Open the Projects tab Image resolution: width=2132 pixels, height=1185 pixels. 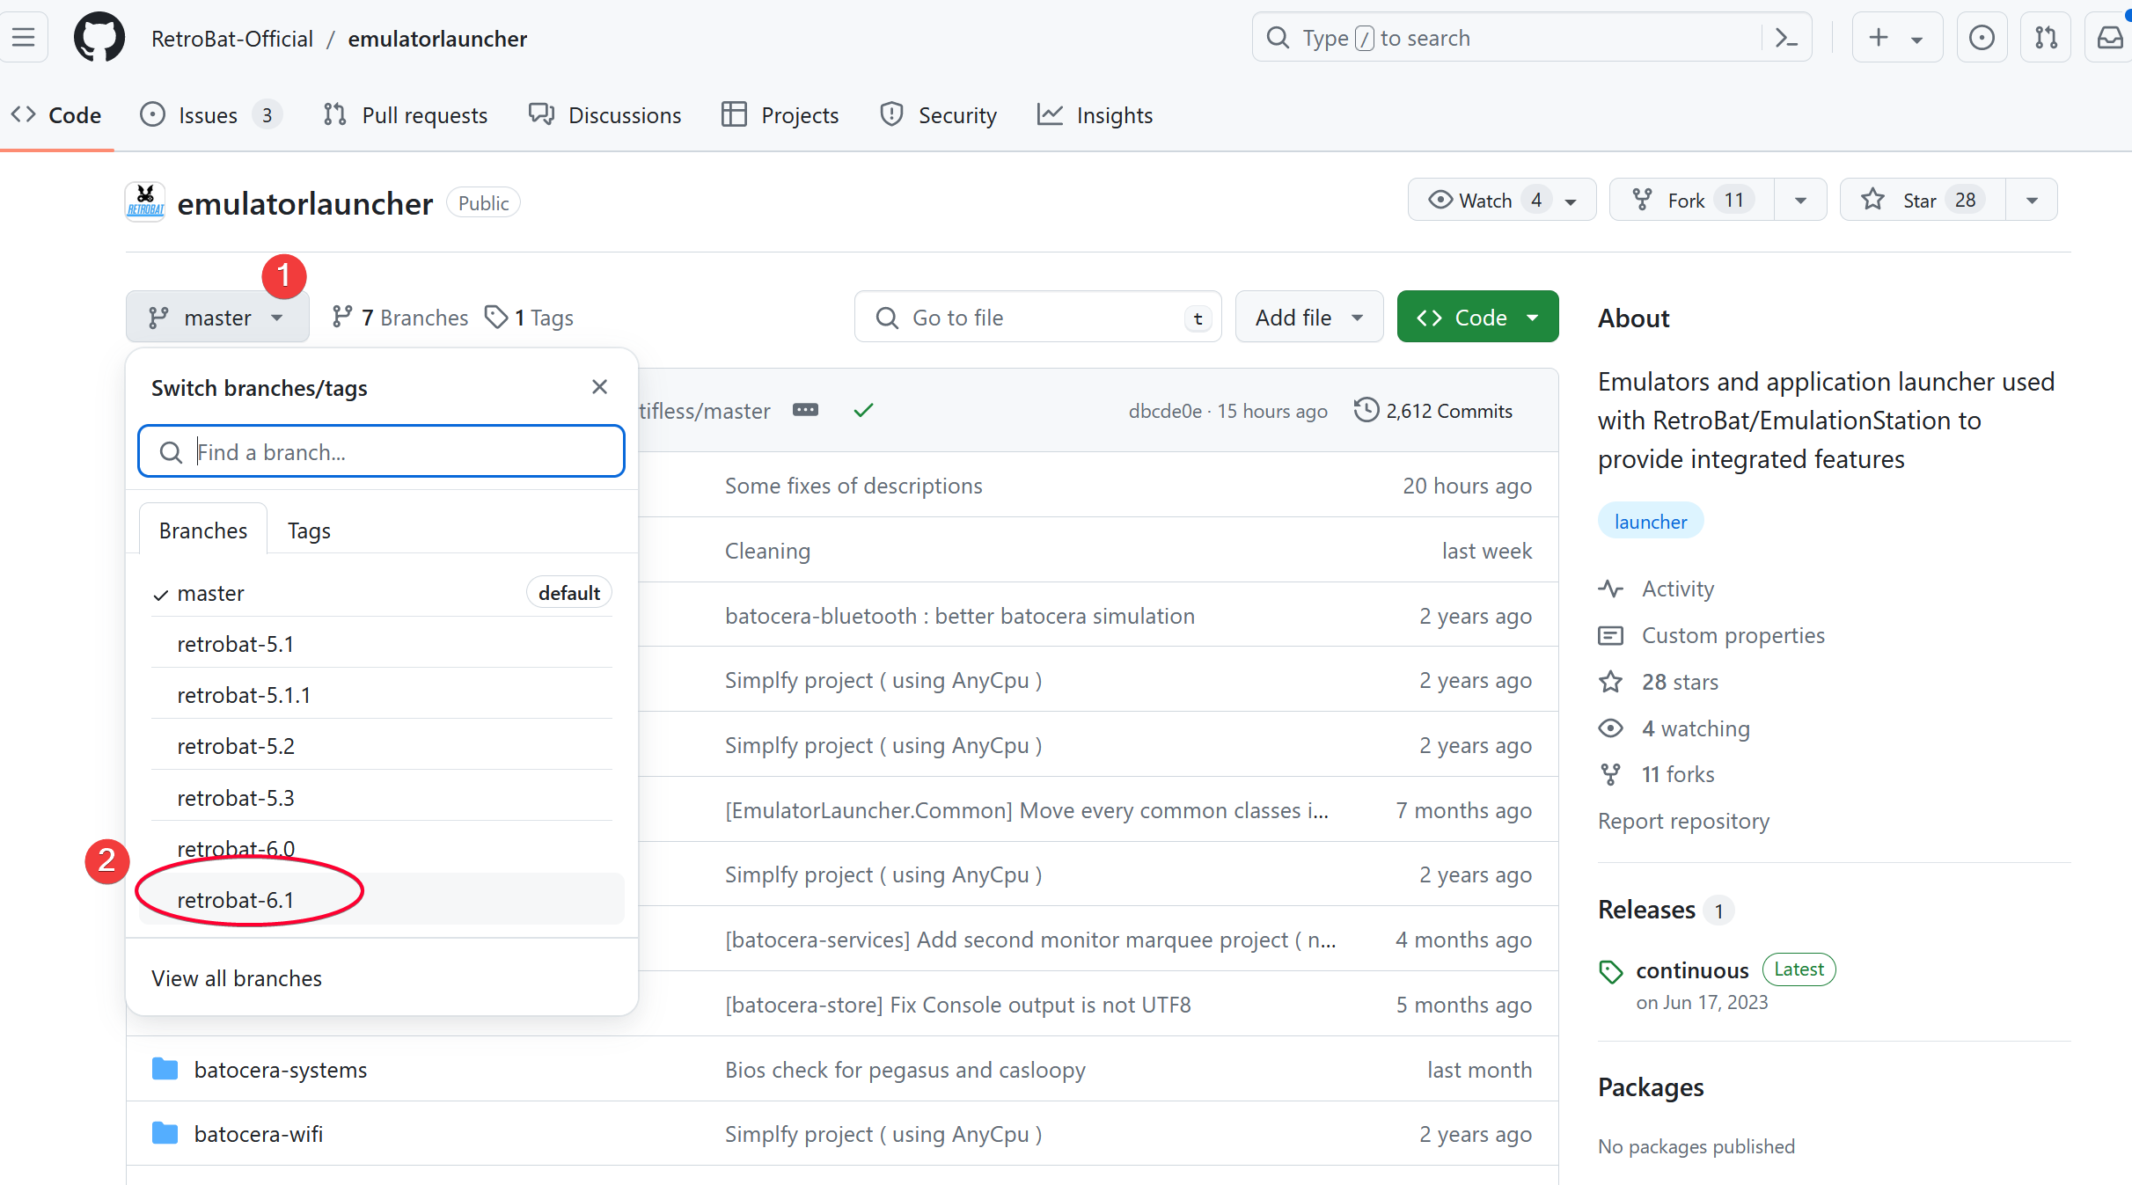(780, 115)
